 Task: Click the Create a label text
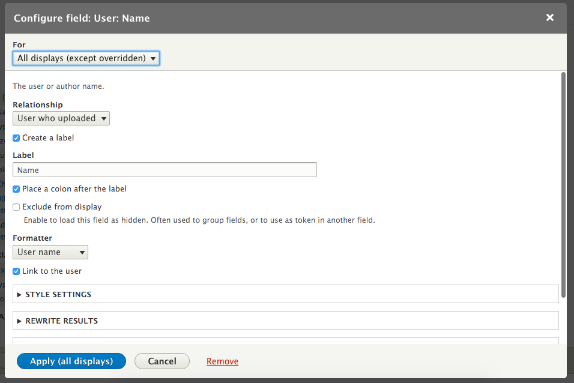click(x=48, y=137)
